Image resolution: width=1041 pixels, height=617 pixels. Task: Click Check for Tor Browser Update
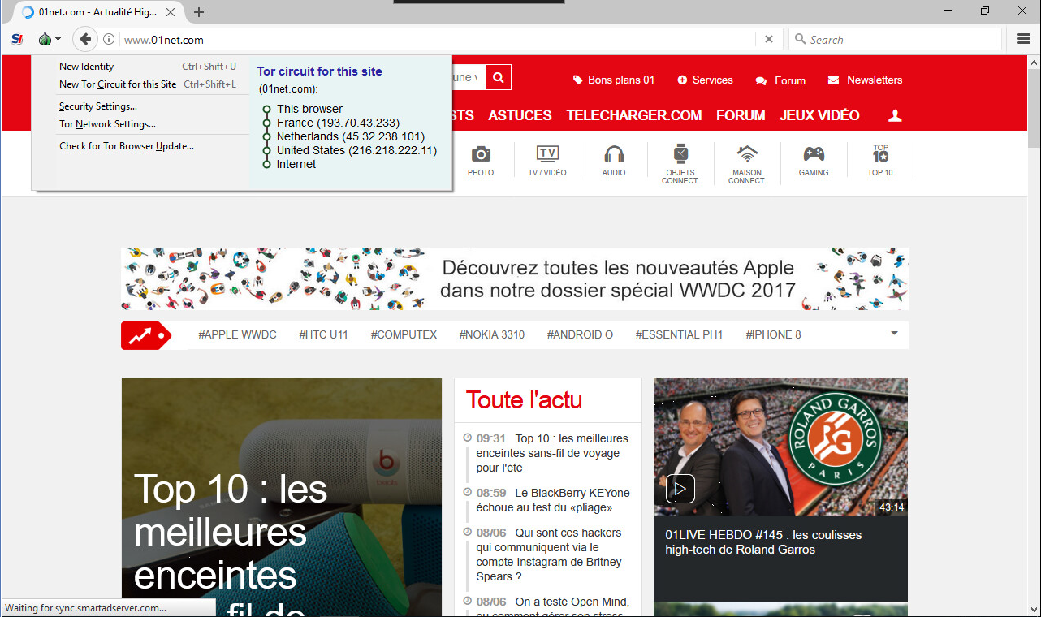(127, 146)
